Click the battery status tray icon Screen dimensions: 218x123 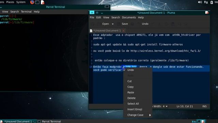pos(212,2)
